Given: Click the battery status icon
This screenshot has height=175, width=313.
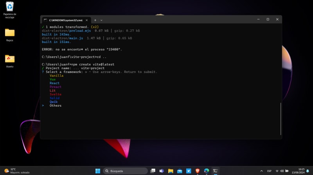Looking at the screenshot, I should click(287, 171).
